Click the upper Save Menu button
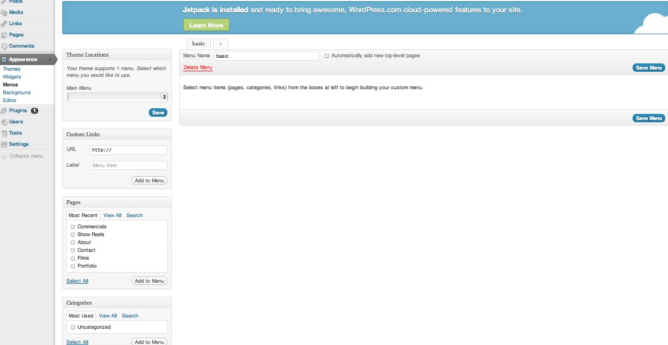This screenshot has height=345, width=668. [648, 68]
